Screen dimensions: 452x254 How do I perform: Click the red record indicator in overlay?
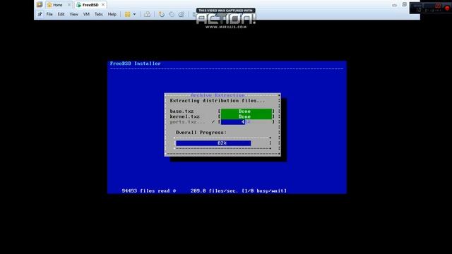(x=447, y=8)
